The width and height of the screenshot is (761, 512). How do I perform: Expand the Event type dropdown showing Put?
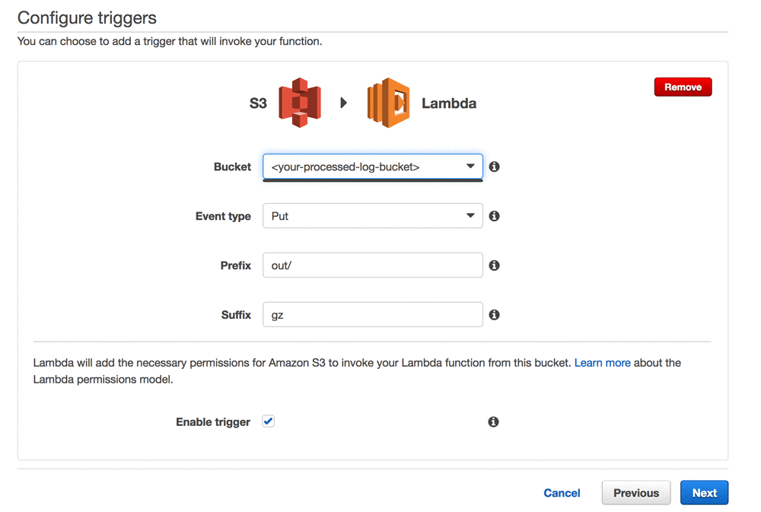click(x=372, y=216)
